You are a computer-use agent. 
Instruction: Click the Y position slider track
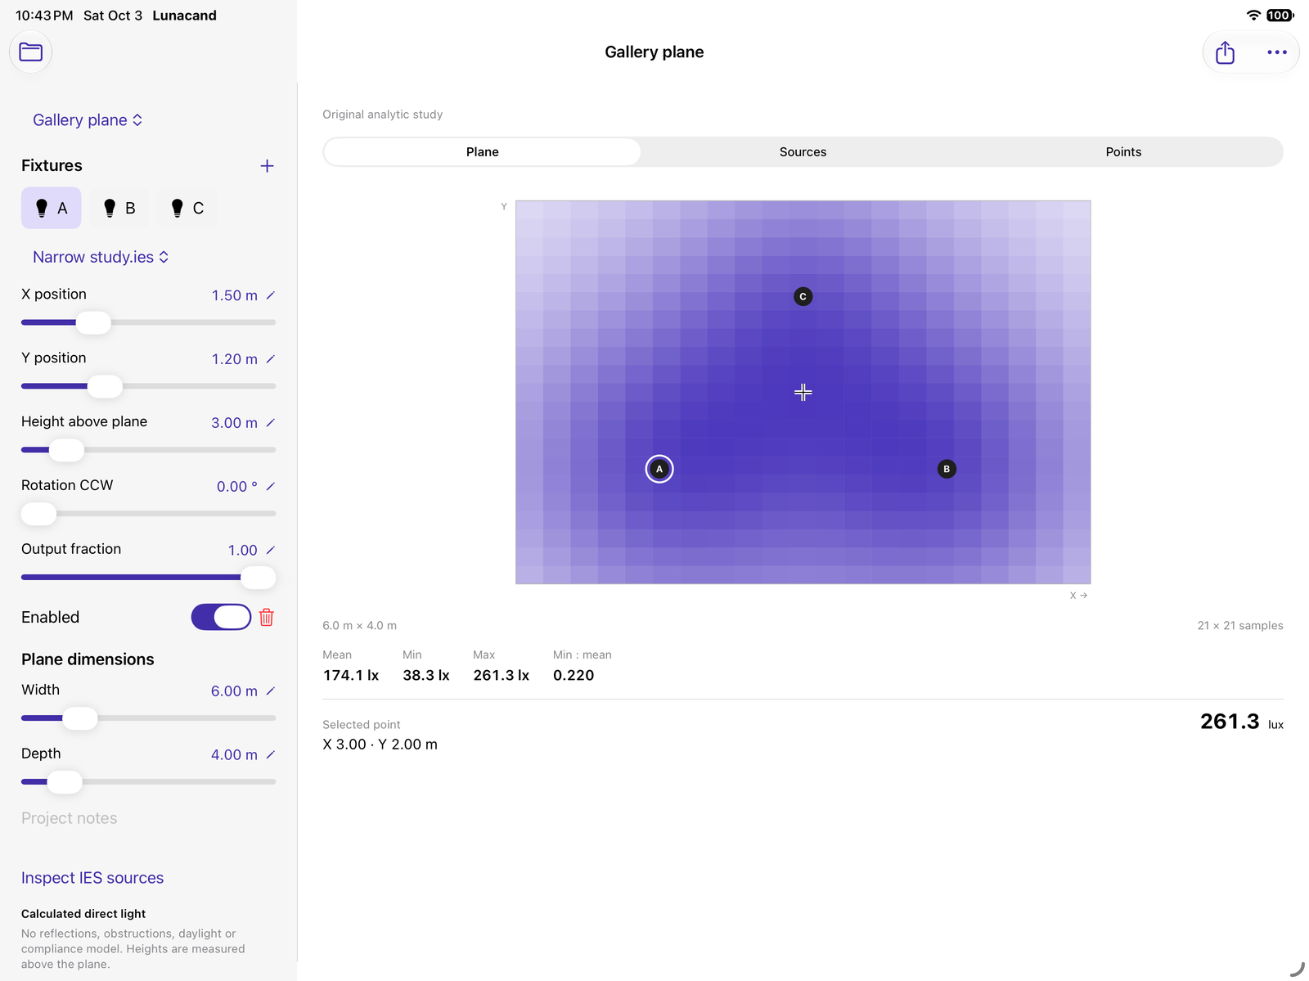pos(148,386)
